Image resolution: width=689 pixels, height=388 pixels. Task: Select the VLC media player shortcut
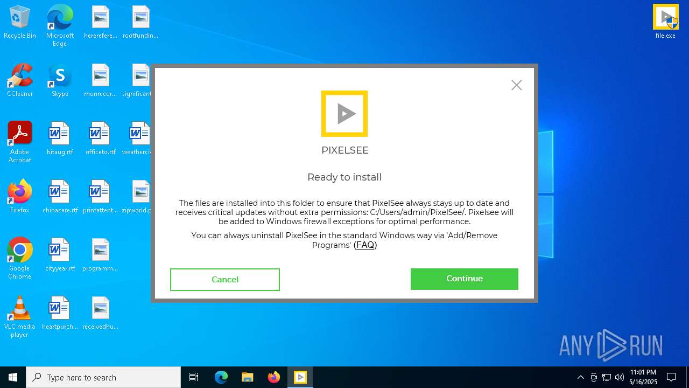(20, 317)
